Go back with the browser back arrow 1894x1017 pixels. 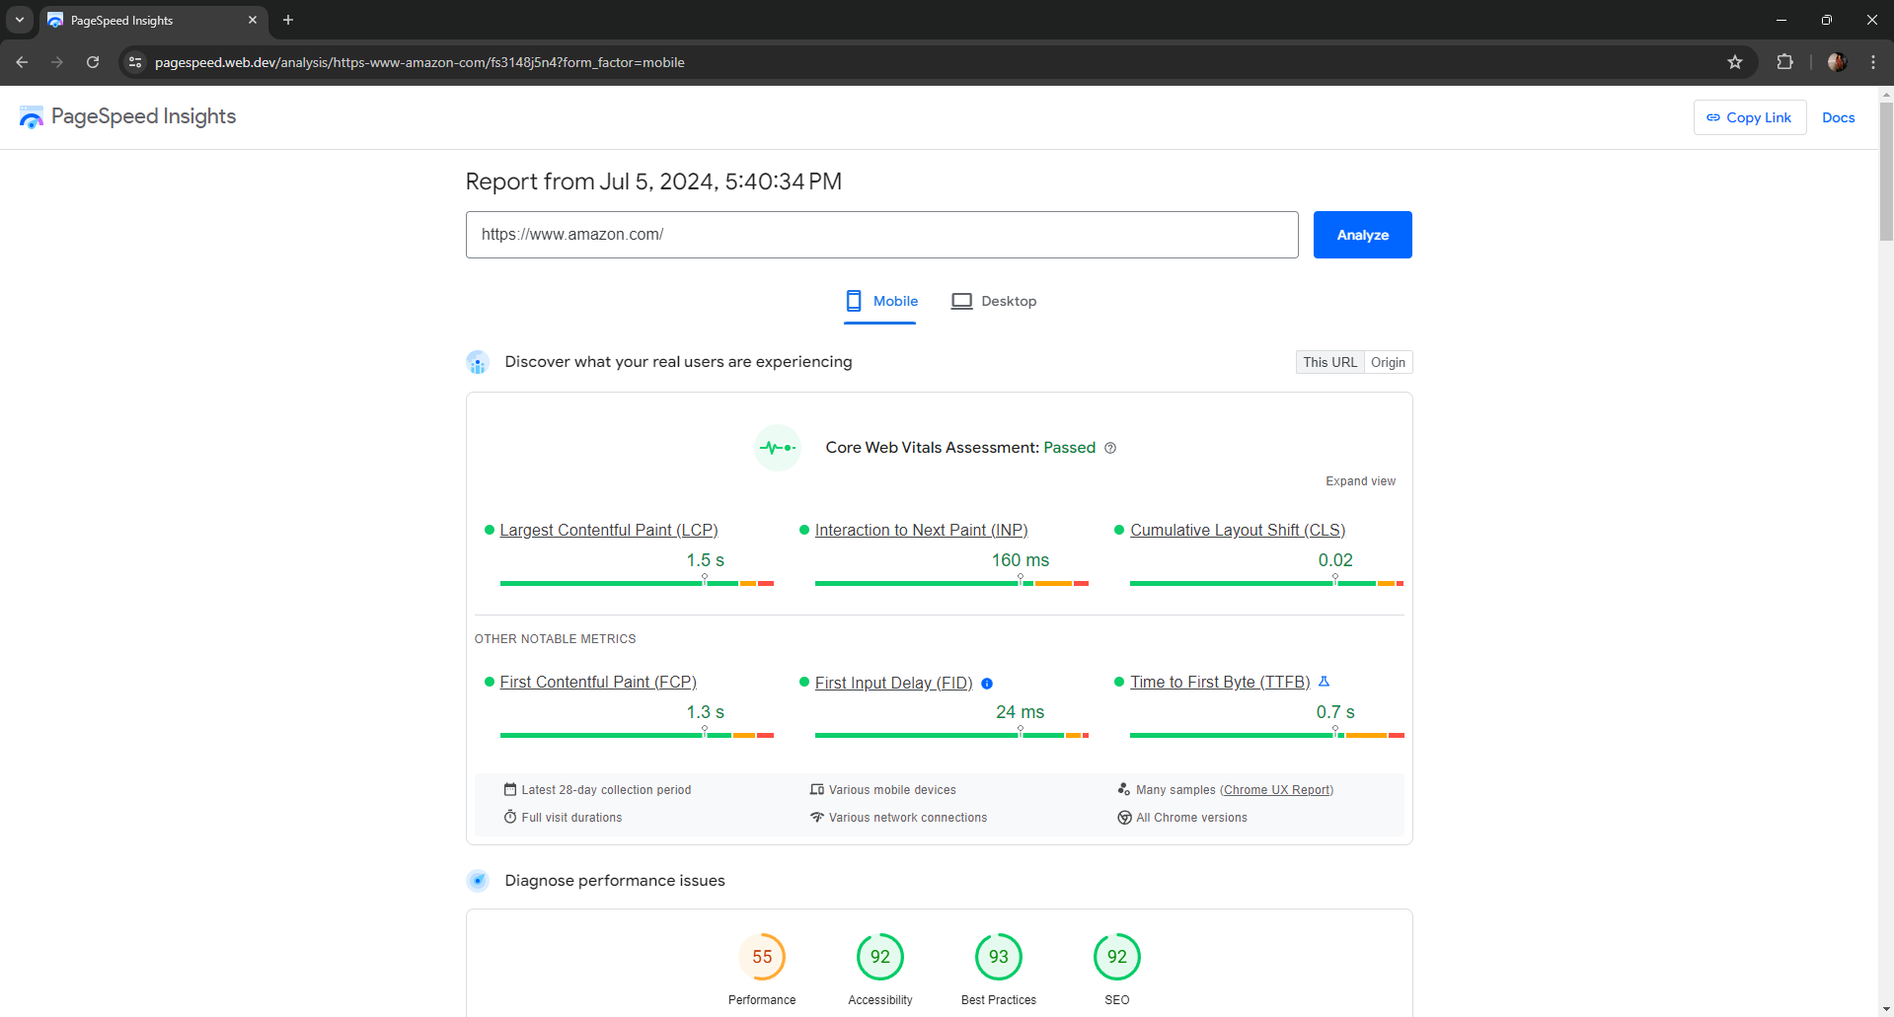click(x=22, y=62)
